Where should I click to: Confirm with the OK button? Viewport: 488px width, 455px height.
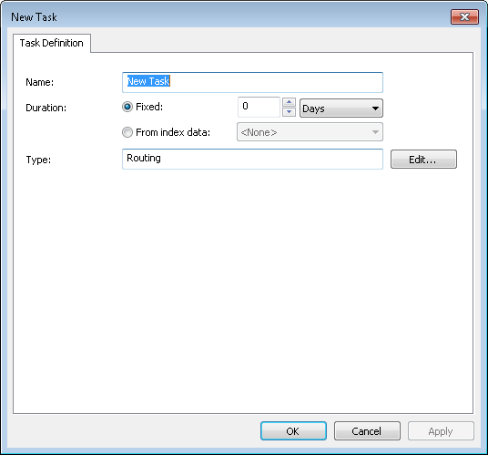click(x=293, y=431)
